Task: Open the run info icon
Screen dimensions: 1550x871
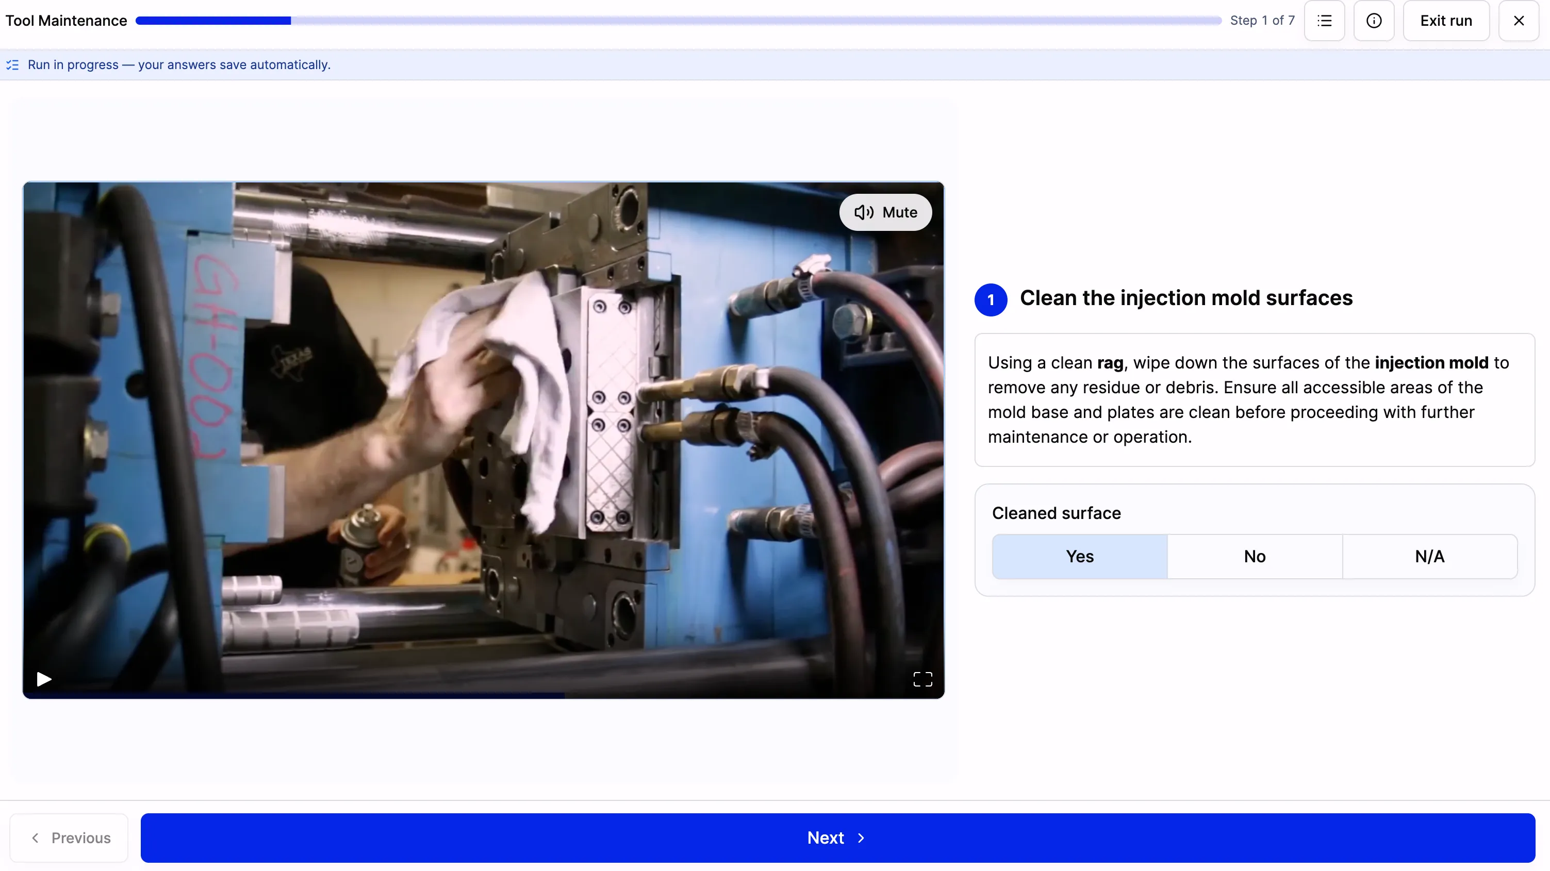Action: click(1374, 21)
